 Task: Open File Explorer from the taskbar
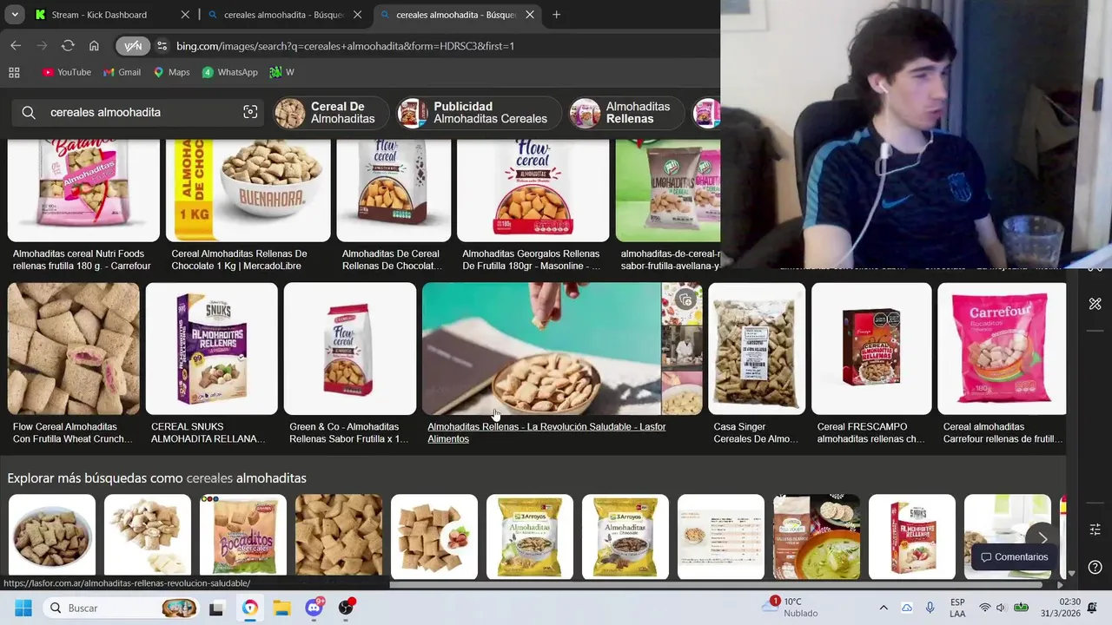(x=281, y=609)
